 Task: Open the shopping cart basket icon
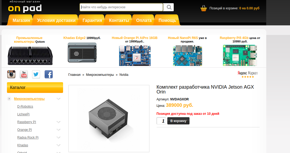[204, 8]
